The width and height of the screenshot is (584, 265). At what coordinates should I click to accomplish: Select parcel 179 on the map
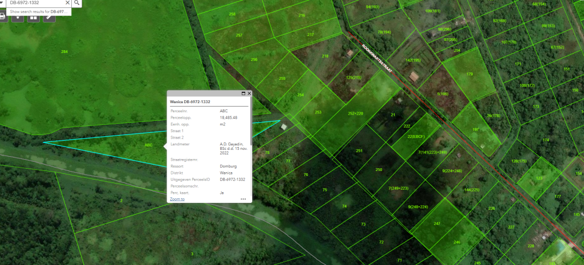(469, 74)
